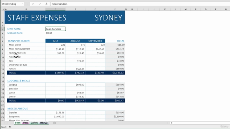Click the STAFF NAME: label
Screen dimensions: 230x129
[14, 29]
